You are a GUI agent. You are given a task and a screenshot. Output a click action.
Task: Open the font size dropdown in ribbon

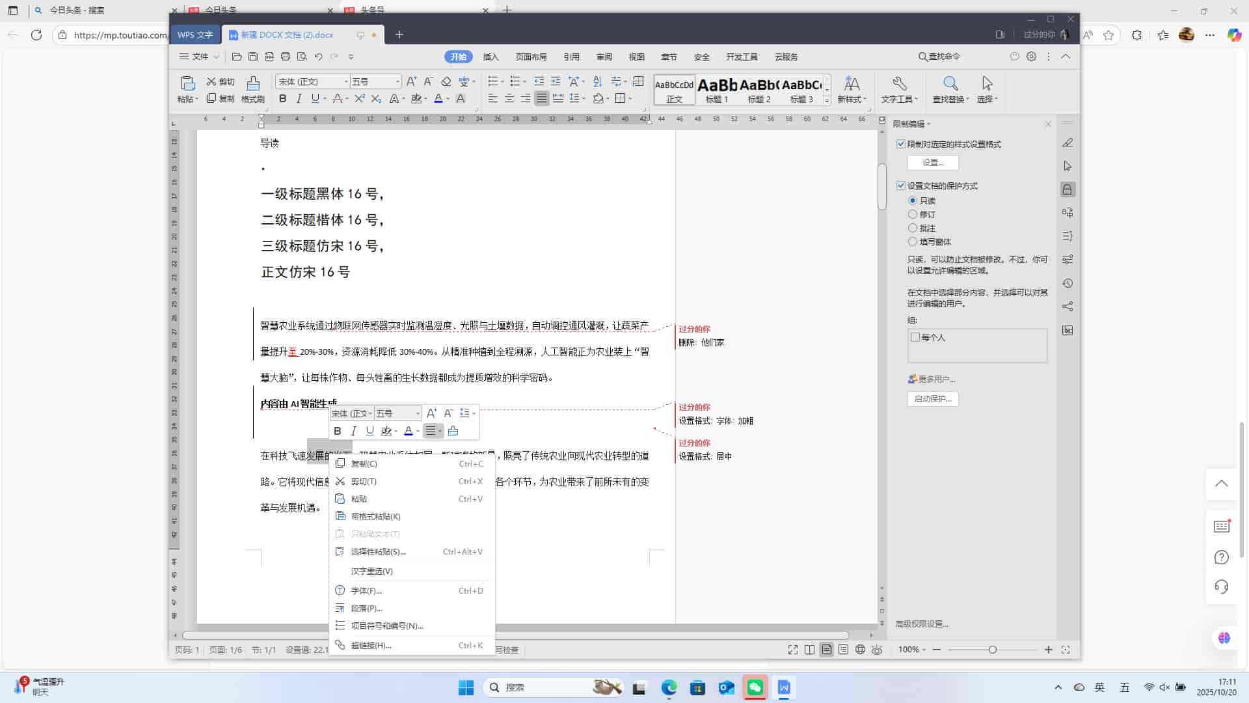pos(397,81)
